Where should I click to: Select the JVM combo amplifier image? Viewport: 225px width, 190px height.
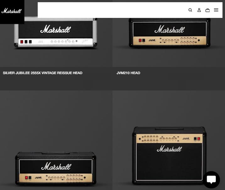[x=169, y=155]
